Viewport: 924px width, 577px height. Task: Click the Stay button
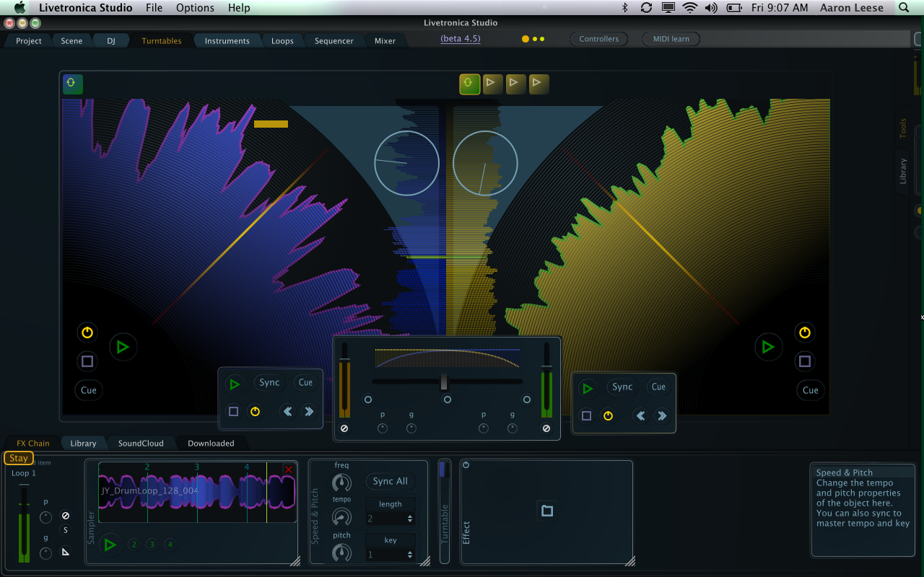click(x=19, y=458)
